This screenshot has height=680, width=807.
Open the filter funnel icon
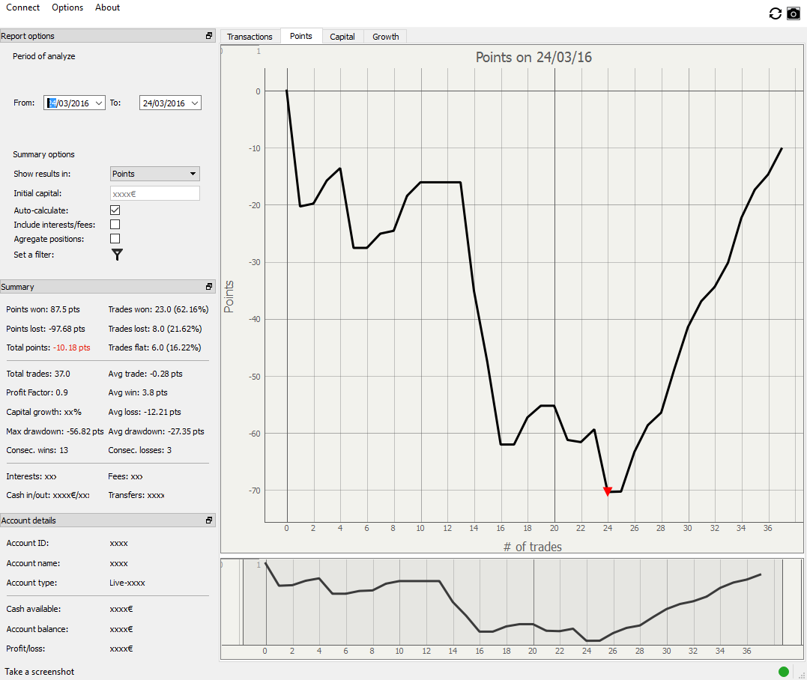tap(118, 255)
